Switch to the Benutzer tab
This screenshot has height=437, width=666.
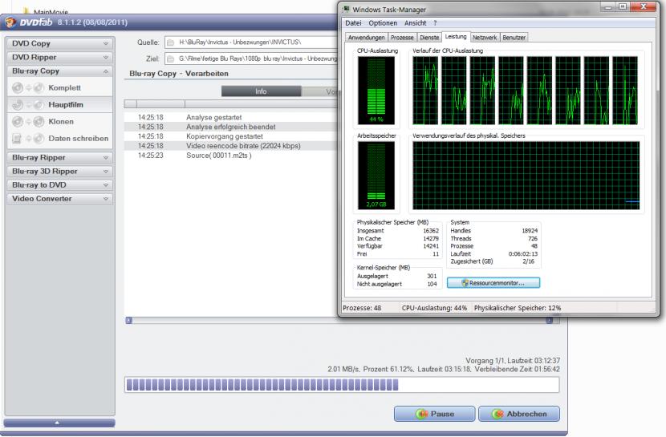[514, 38]
